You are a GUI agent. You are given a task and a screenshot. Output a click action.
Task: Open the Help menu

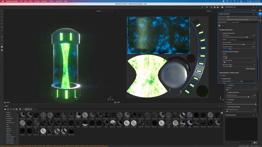(66, 1)
